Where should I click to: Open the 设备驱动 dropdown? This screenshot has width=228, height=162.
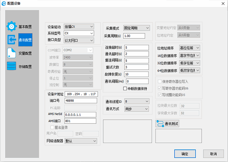[x=79, y=27]
